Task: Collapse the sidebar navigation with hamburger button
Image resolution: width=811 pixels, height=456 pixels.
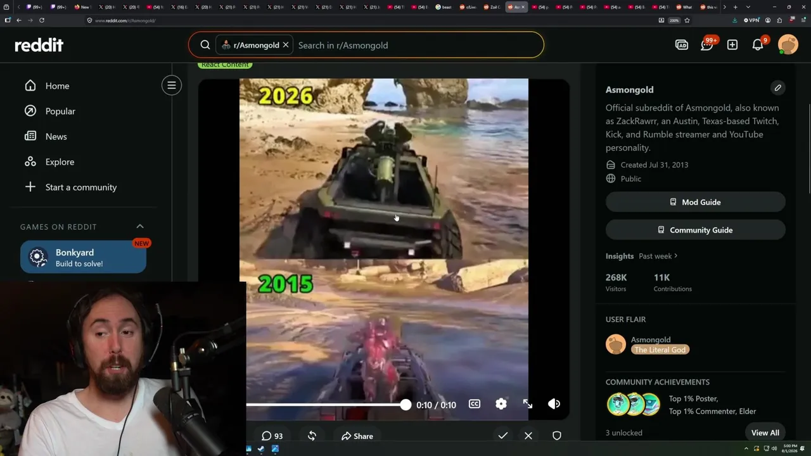Action: [x=171, y=85]
